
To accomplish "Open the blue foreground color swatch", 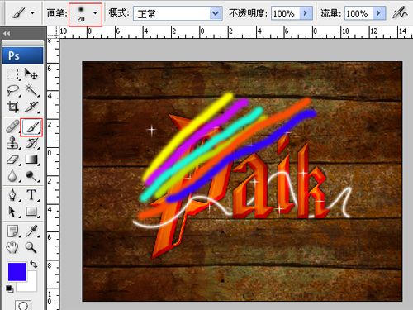I will click(17, 272).
